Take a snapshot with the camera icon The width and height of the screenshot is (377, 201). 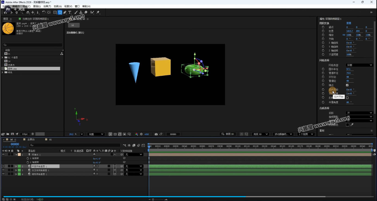click(156, 134)
